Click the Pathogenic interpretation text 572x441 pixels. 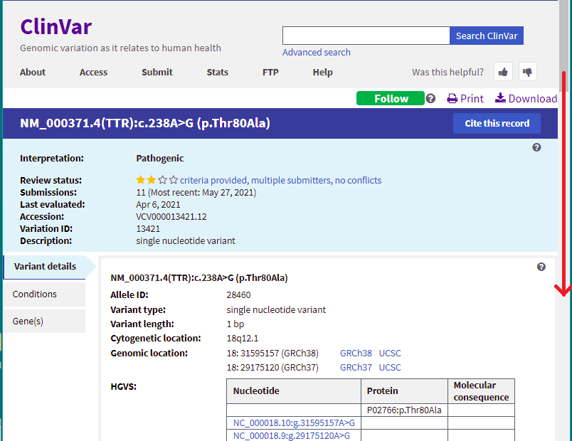click(x=160, y=159)
